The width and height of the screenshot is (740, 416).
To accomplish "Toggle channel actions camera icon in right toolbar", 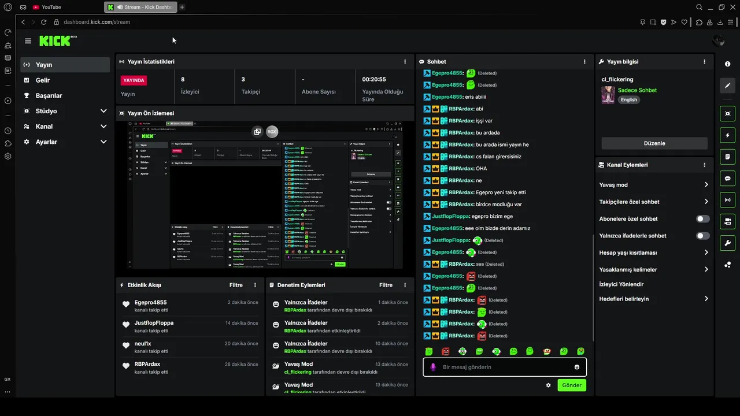I will click(727, 221).
